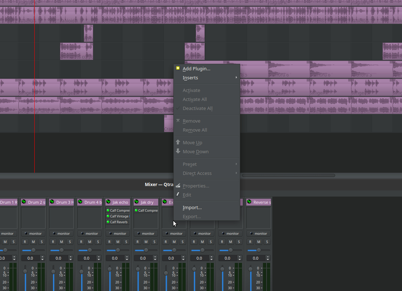Click the Ex strip's gain value field

(x=171, y=258)
